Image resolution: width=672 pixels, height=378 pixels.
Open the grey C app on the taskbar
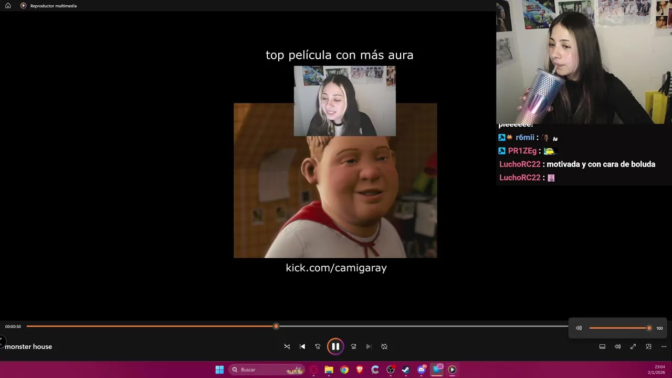click(x=375, y=370)
